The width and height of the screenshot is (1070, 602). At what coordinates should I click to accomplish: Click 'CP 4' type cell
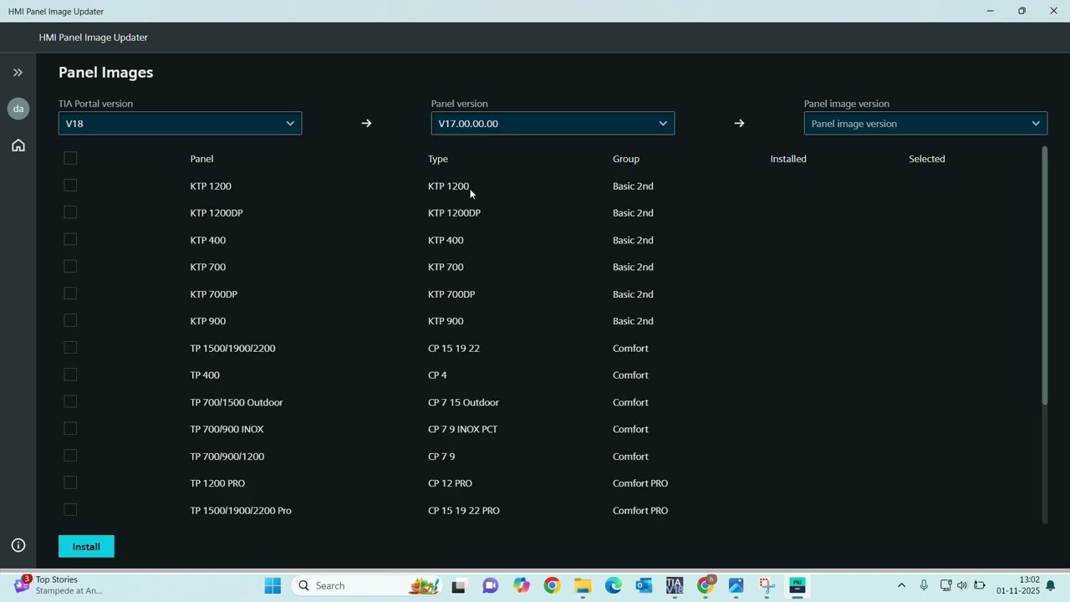(437, 375)
